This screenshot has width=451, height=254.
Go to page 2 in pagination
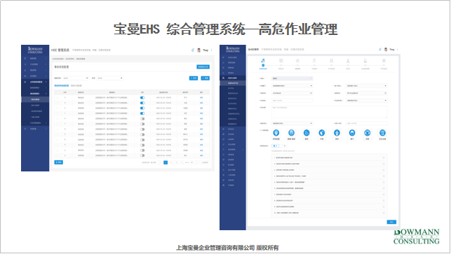click(171, 162)
